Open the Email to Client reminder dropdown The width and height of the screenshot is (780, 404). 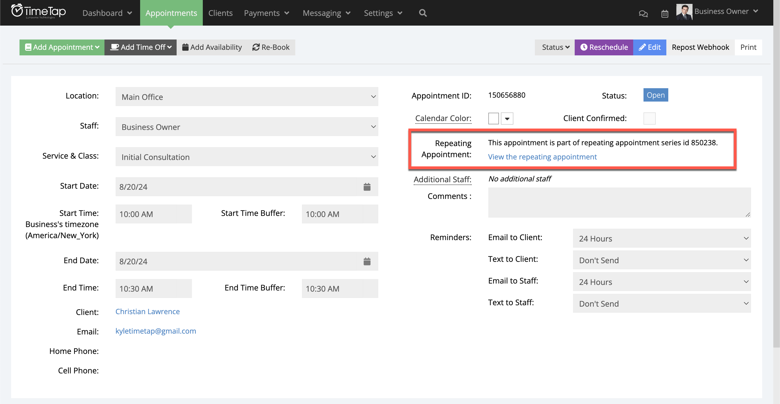[x=662, y=238]
